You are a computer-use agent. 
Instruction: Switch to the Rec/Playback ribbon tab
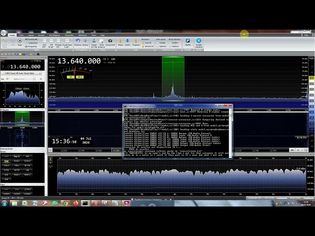click(x=55, y=35)
